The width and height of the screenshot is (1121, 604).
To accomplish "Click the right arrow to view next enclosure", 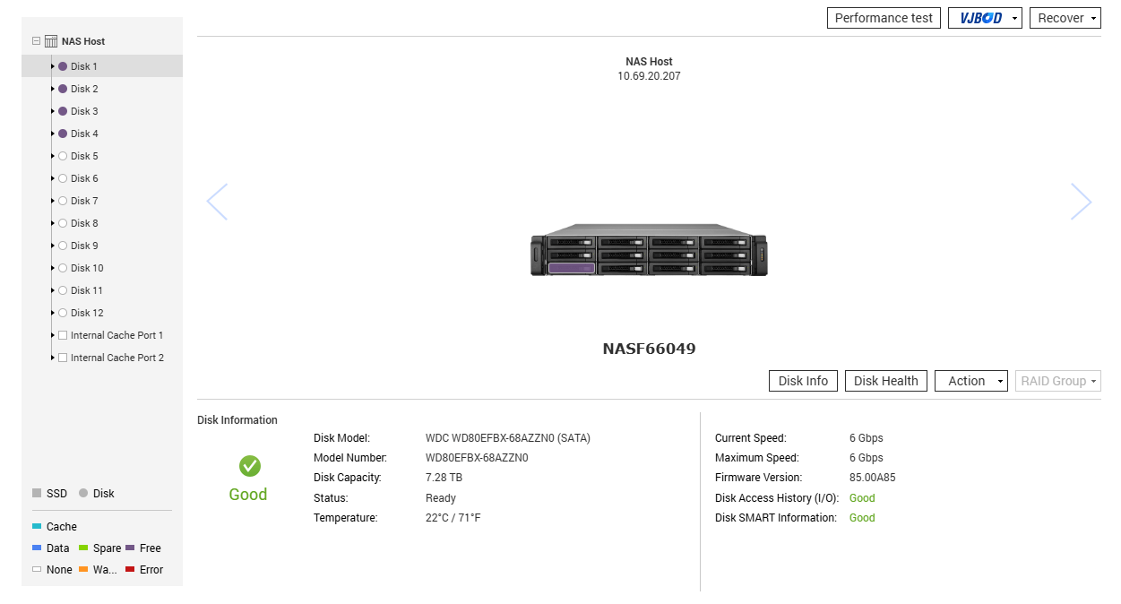I will point(1081,202).
